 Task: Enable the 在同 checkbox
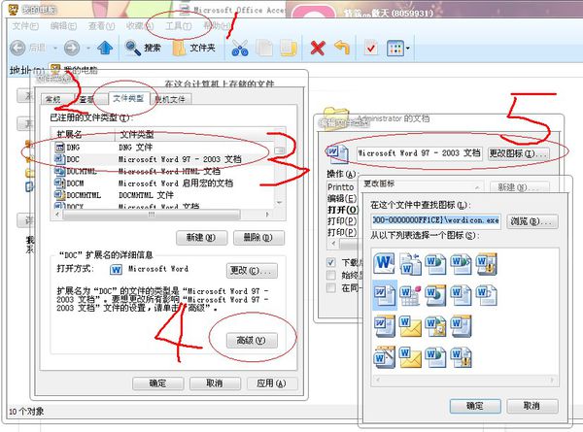point(331,288)
